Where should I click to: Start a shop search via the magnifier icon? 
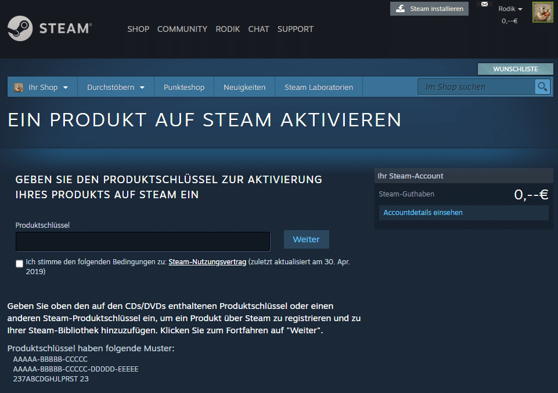(542, 86)
